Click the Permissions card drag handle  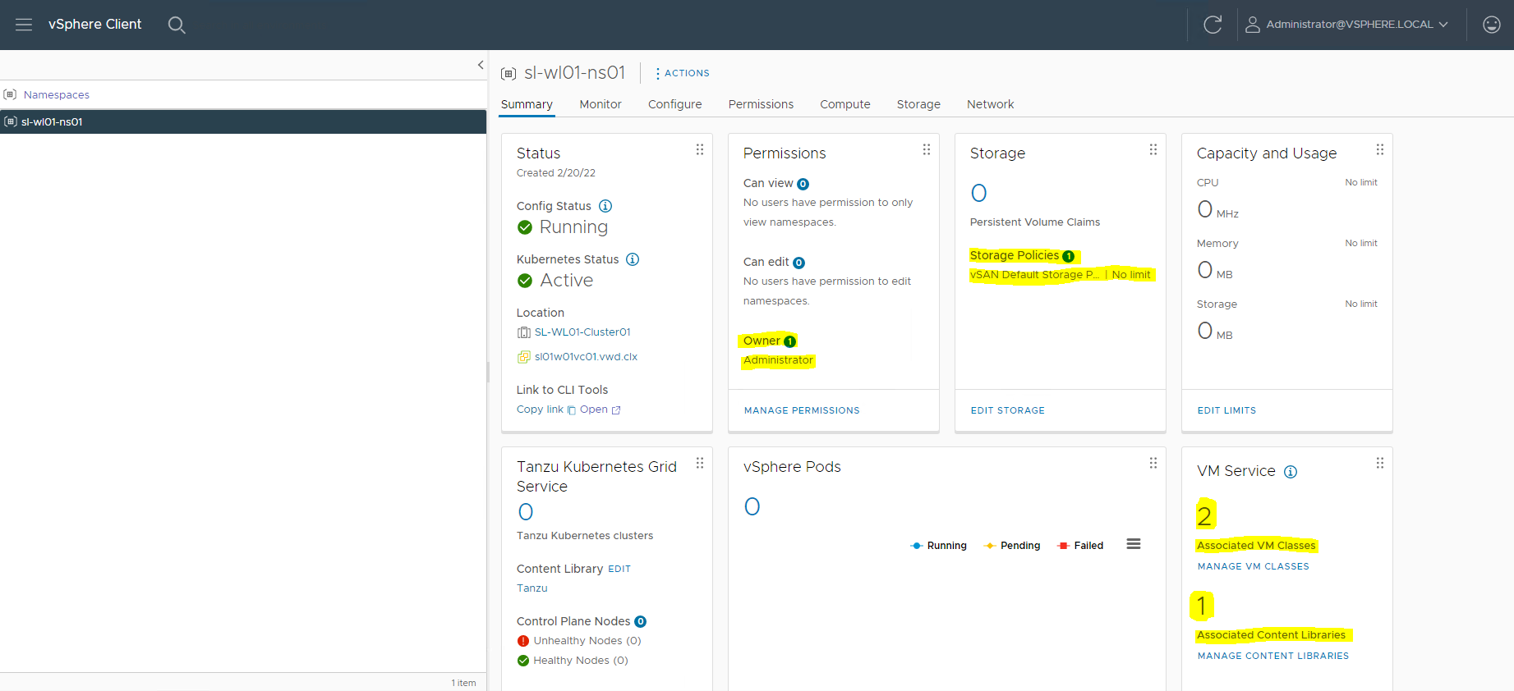click(x=927, y=149)
